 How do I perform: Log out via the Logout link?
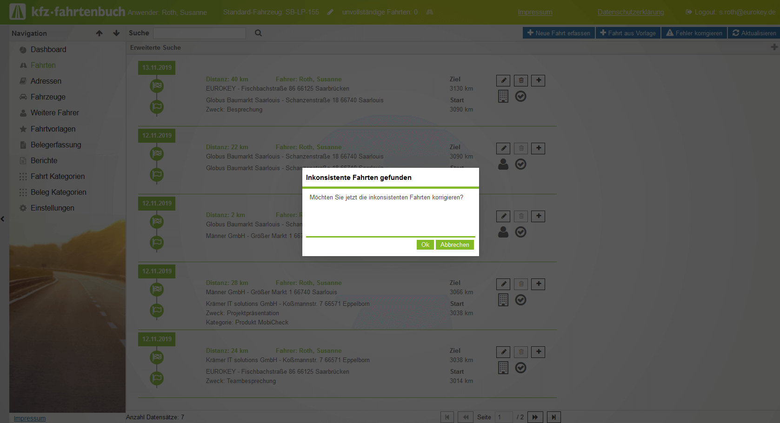point(730,12)
